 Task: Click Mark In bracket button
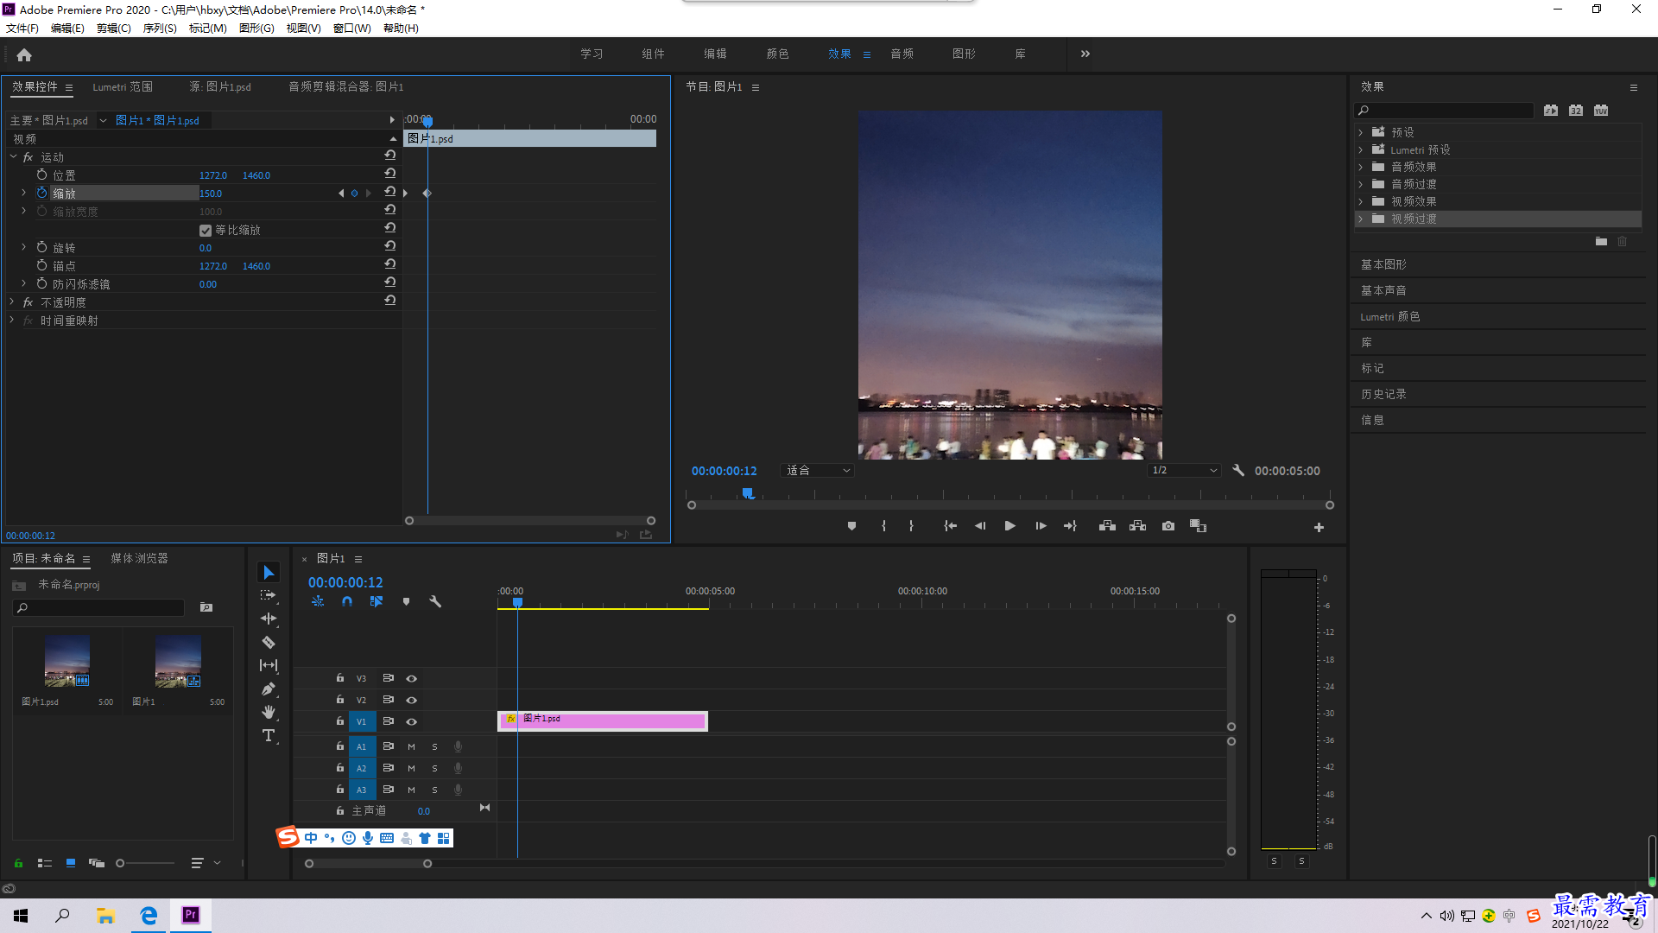pyautogui.click(x=883, y=526)
